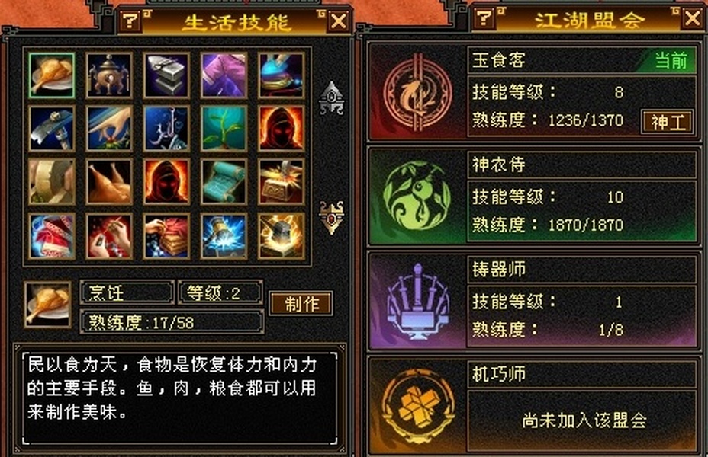
Task: Click the 神工 button in 玉食客 guild
Action: 668,122
